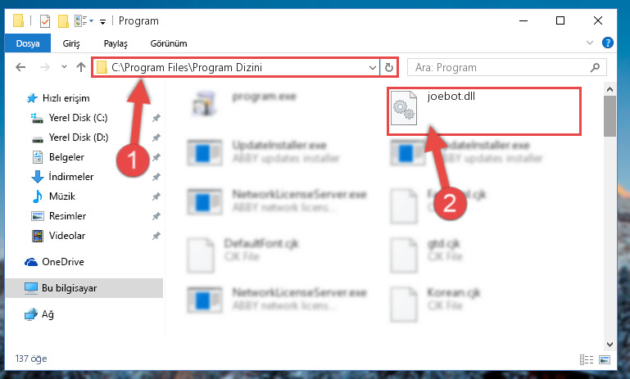Expand the ribbon with chevron

(x=590, y=43)
